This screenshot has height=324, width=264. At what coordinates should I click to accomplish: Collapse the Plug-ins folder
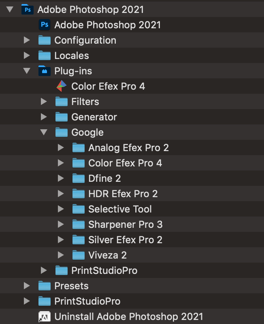coord(27,71)
